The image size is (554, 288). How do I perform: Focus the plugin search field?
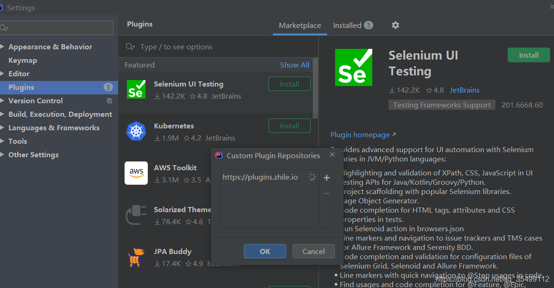click(218, 47)
